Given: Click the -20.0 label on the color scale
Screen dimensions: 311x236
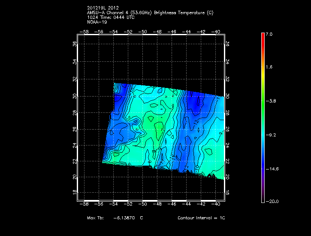Looking at the screenshot, I should click(271, 202).
